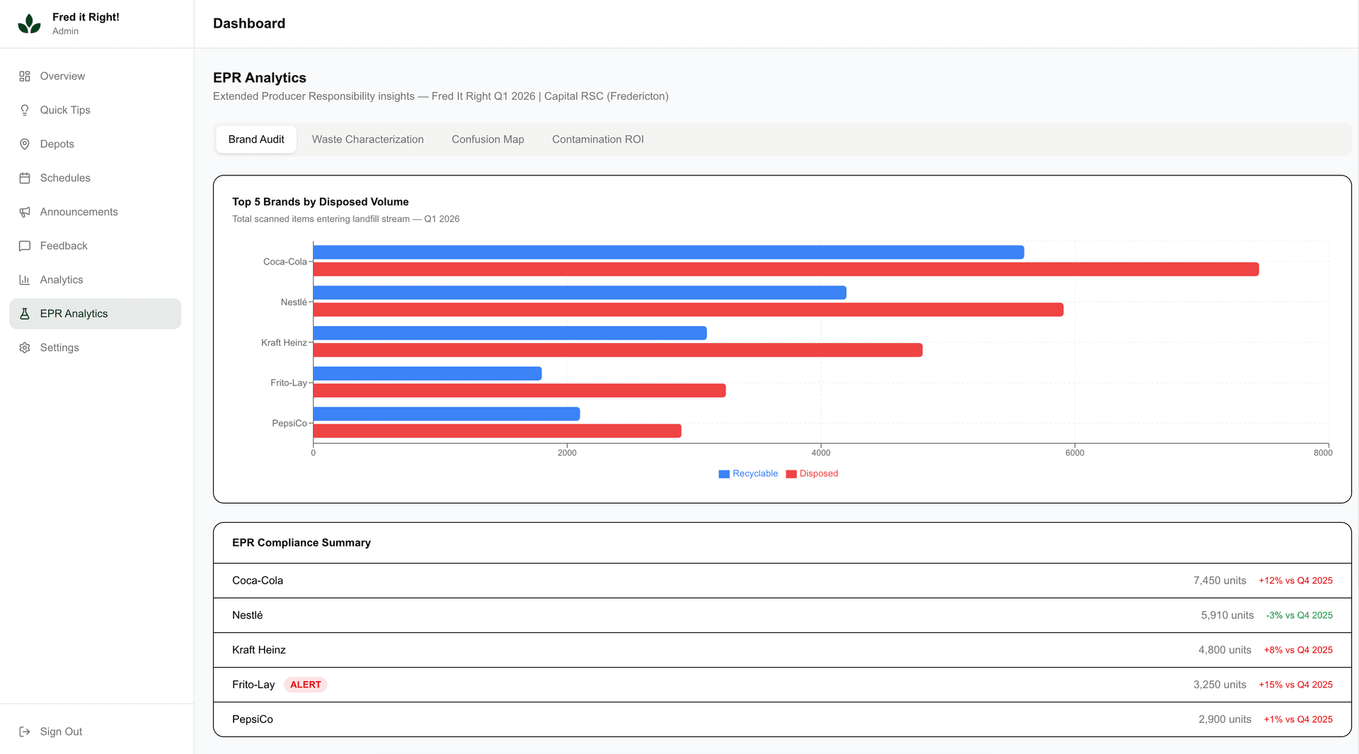The image size is (1359, 754).
Task: Click PepsiCo's blue recyclable bar
Action: [447, 414]
